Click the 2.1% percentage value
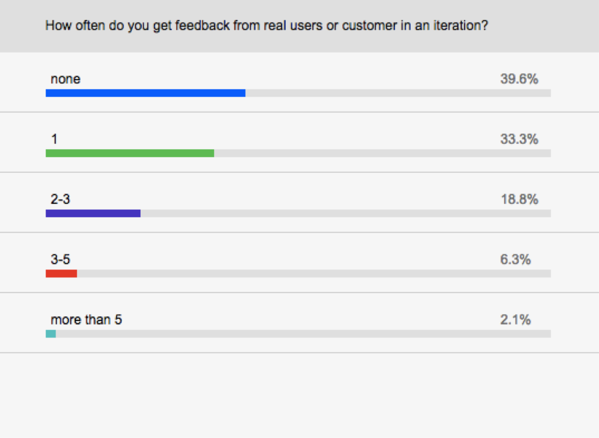Screen dimensions: 599x438 (x=515, y=320)
